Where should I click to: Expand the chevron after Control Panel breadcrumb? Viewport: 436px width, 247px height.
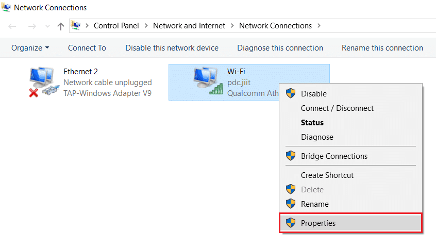coord(147,26)
